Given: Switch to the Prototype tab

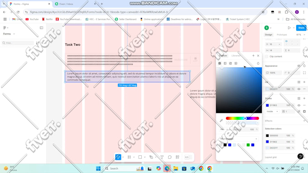Looking at the screenshot, I should click(282, 35).
